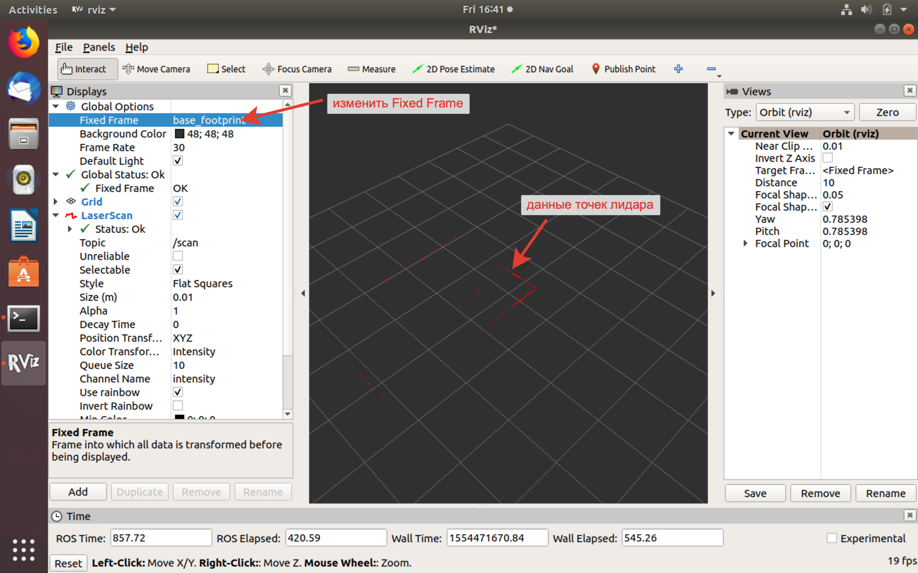This screenshot has height=573, width=918.
Task: Disable the LaserScan display checkbox
Action: click(178, 215)
